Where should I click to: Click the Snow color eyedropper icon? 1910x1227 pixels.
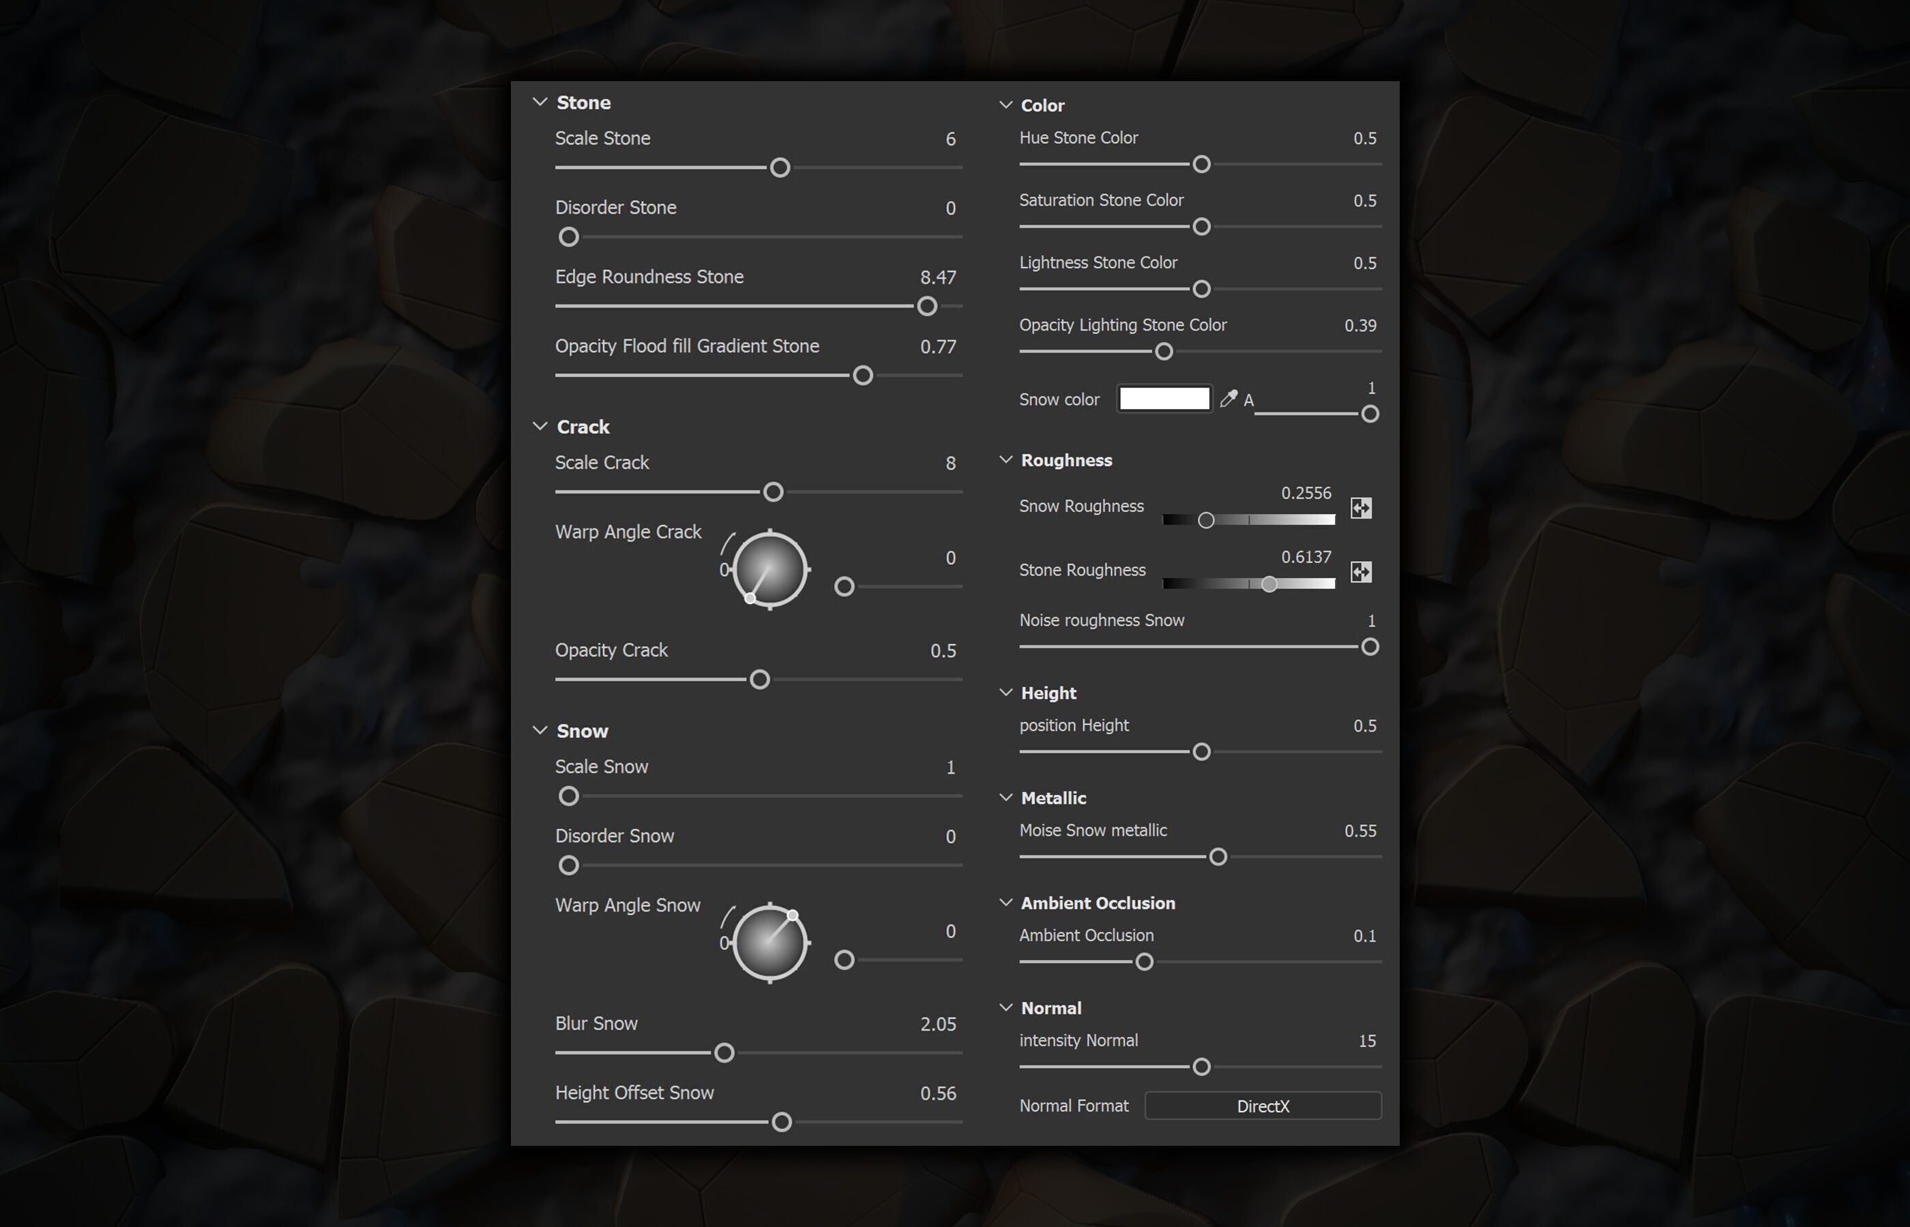coord(1229,398)
